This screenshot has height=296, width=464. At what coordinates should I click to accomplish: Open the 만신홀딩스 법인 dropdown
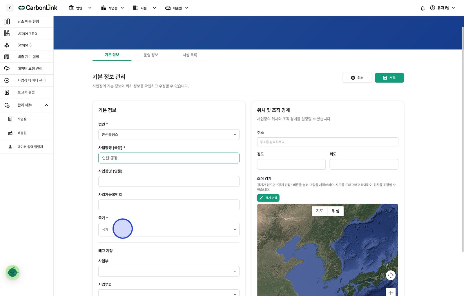pyautogui.click(x=169, y=134)
